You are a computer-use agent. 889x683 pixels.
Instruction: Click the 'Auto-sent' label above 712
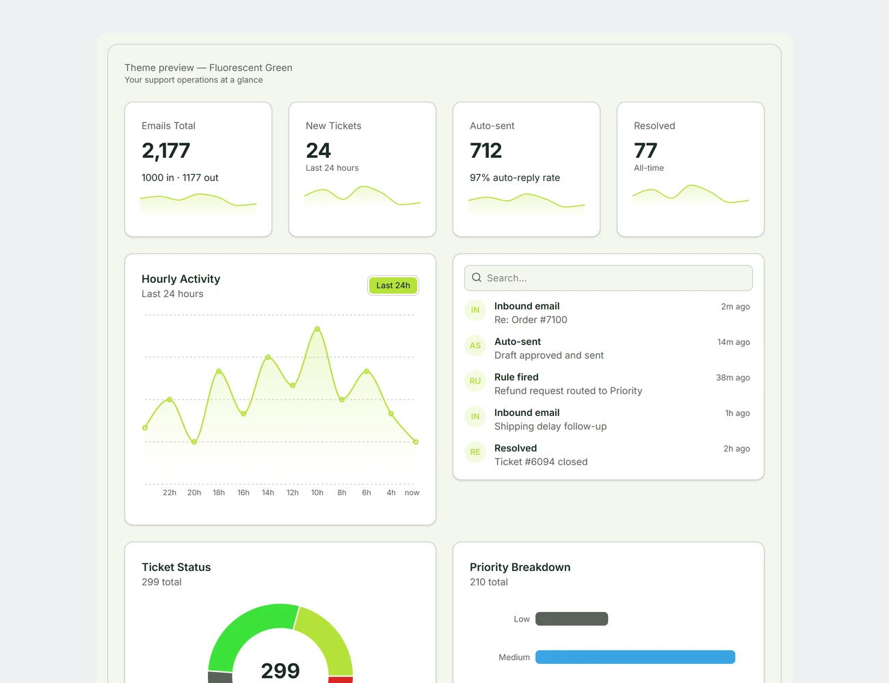[492, 126]
